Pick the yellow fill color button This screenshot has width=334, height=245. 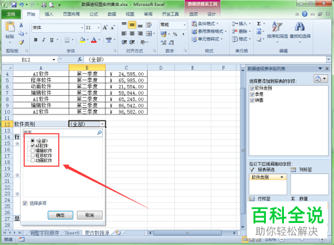tap(82, 40)
